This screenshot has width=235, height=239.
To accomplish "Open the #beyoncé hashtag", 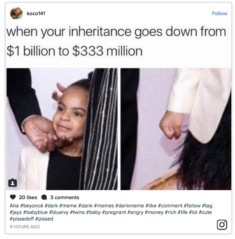I will (x=32, y=206).
